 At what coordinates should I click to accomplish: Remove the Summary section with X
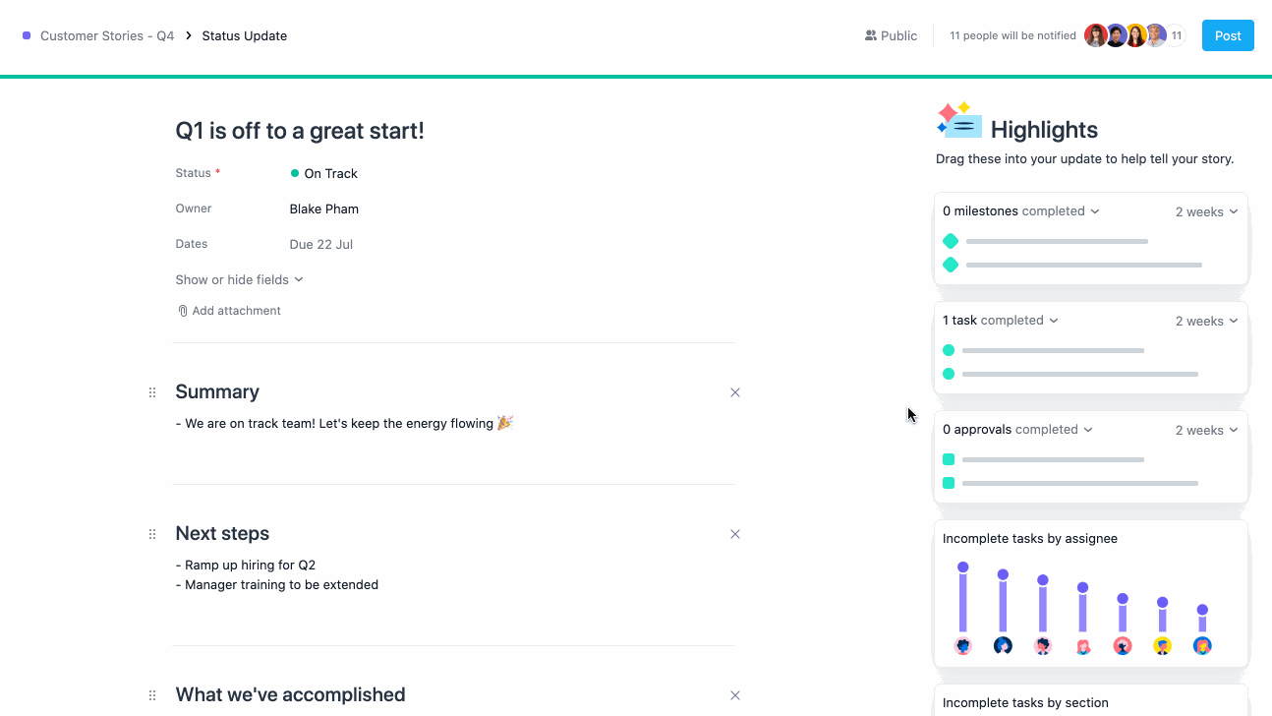click(x=734, y=392)
